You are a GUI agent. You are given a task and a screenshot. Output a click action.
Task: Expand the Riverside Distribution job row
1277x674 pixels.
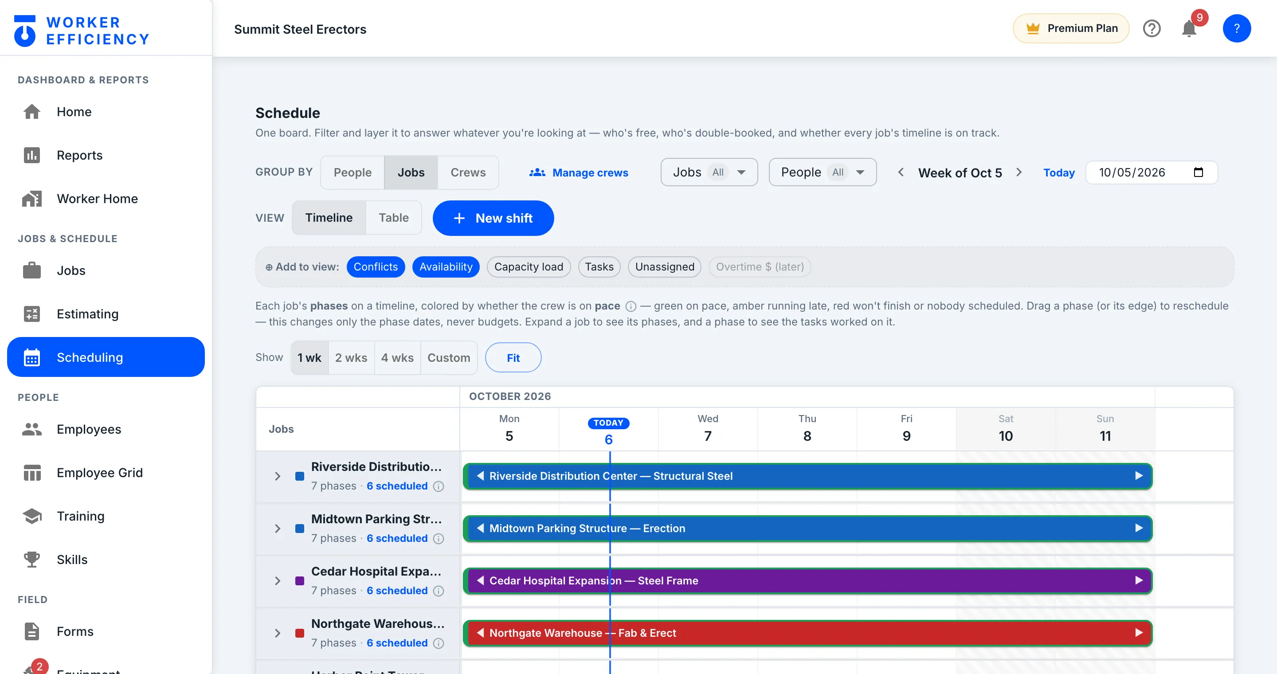coord(278,476)
